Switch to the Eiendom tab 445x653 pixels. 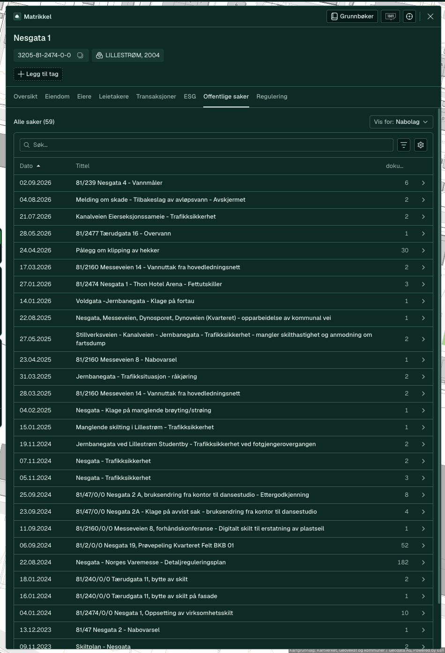(x=57, y=97)
